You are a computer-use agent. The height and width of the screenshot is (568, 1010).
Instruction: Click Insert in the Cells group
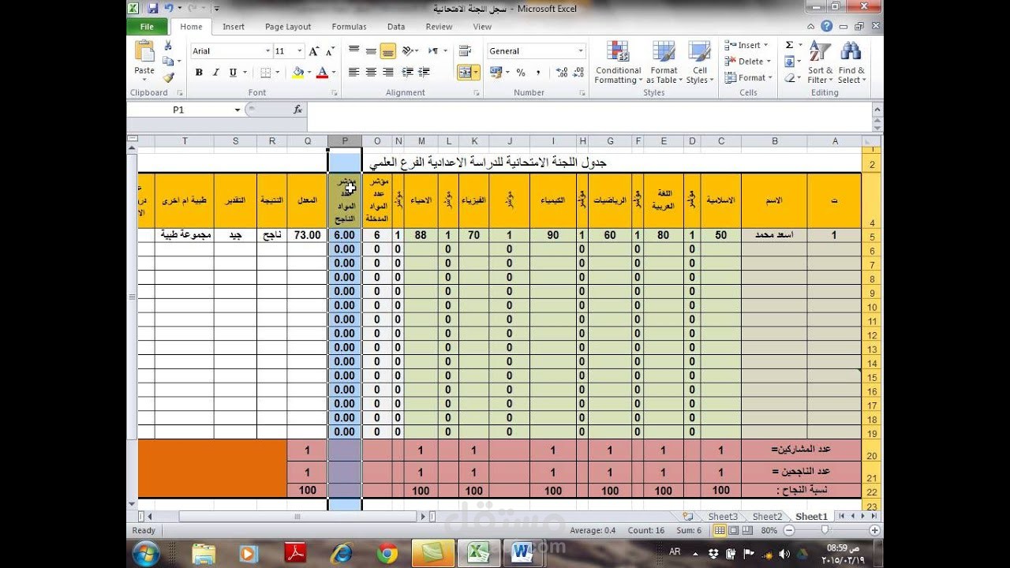click(x=746, y=45)
